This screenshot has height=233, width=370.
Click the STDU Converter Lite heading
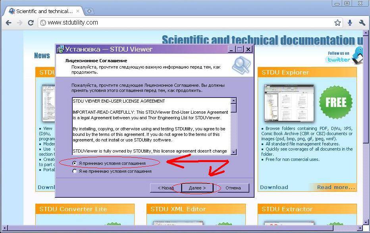(73, 209)
